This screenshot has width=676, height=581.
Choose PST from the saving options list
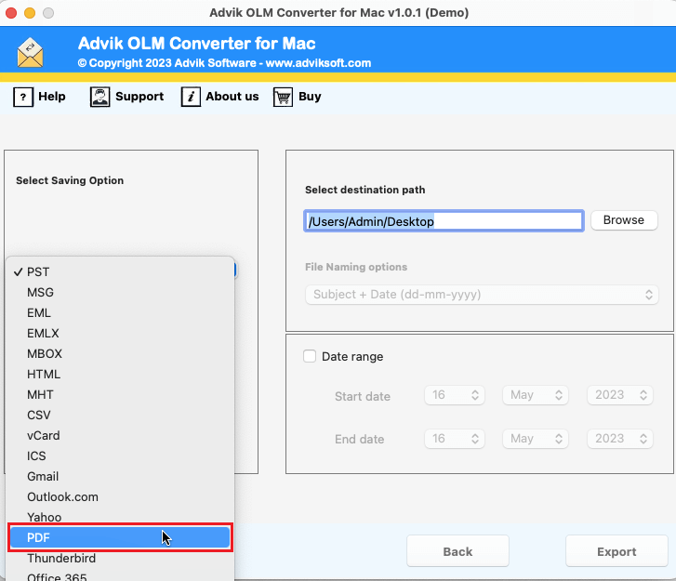[x=120, y=272]
